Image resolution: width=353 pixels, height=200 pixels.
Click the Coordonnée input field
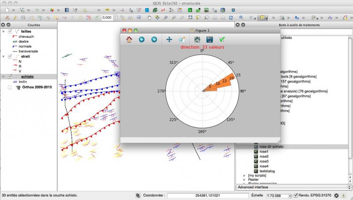(x=207, y=195)
